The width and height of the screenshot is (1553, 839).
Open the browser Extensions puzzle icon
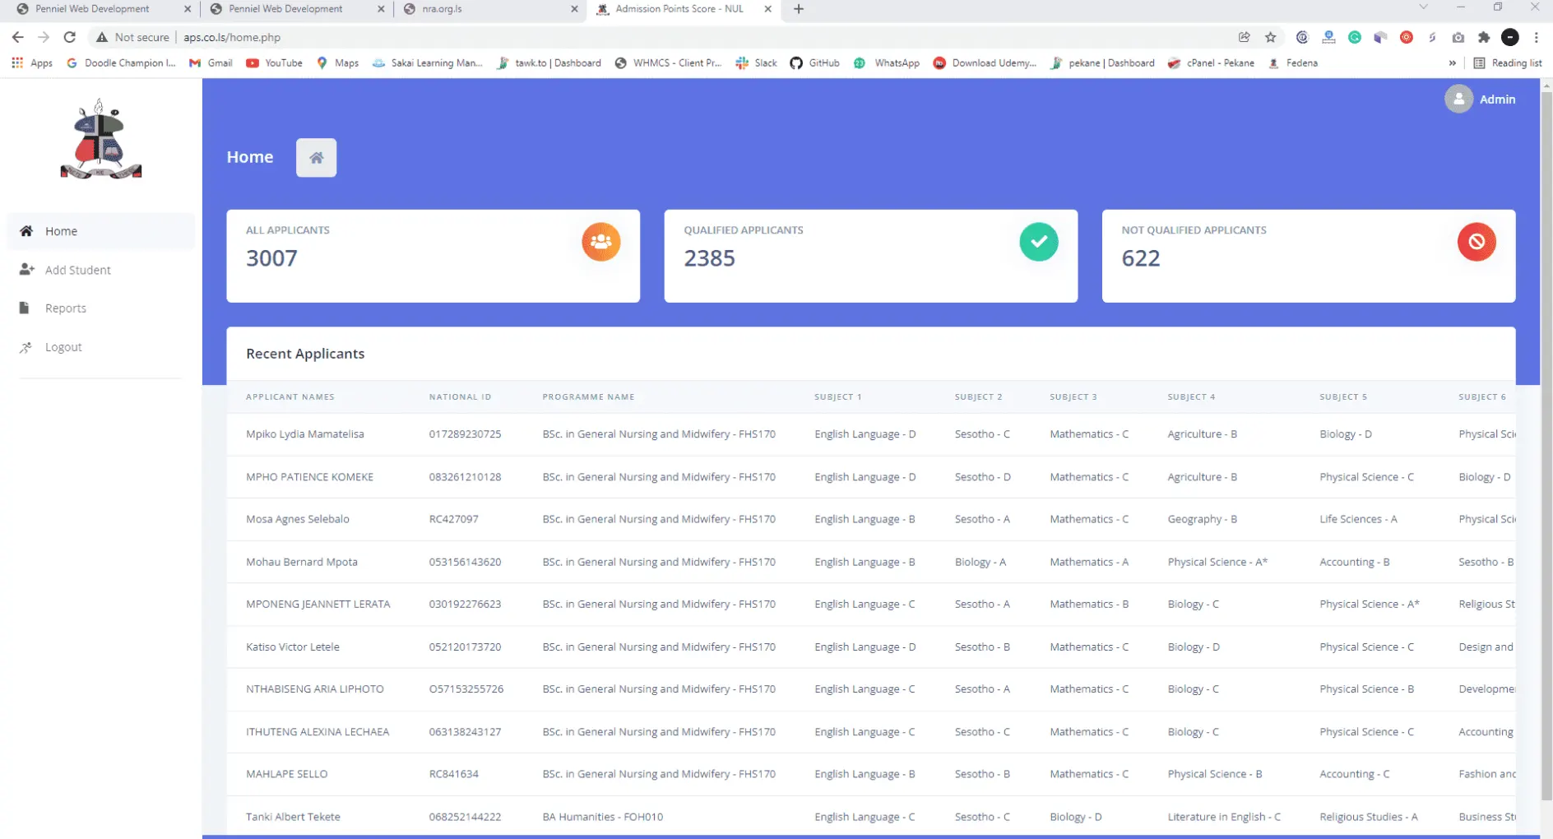[1484, 37]
